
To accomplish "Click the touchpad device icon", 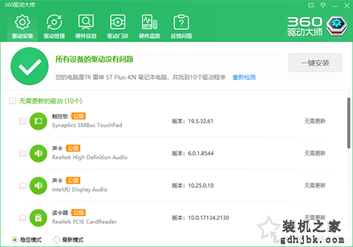I will tap(38, 121).
